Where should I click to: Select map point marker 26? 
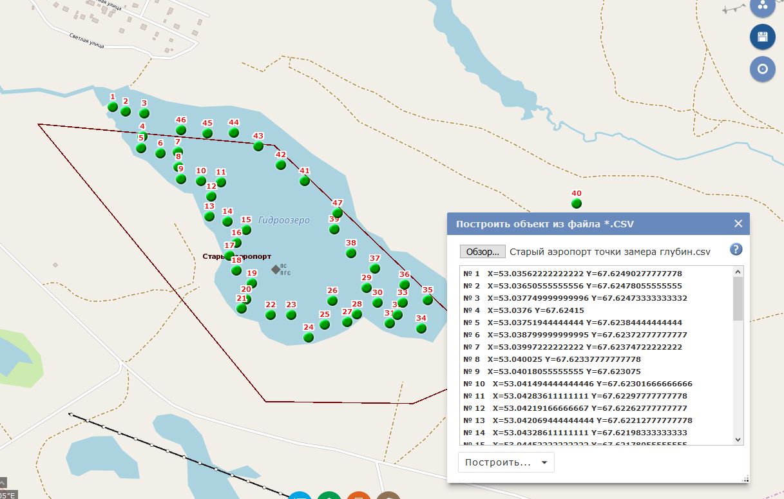(332, 301)
